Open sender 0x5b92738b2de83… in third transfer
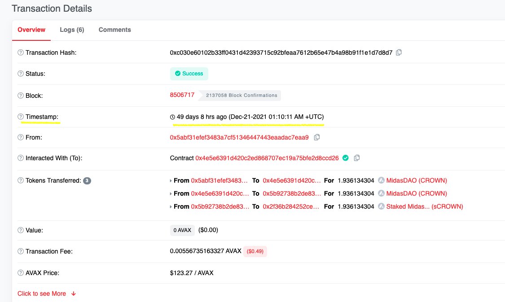Viewport: 505px width, 302px height. 220,207
